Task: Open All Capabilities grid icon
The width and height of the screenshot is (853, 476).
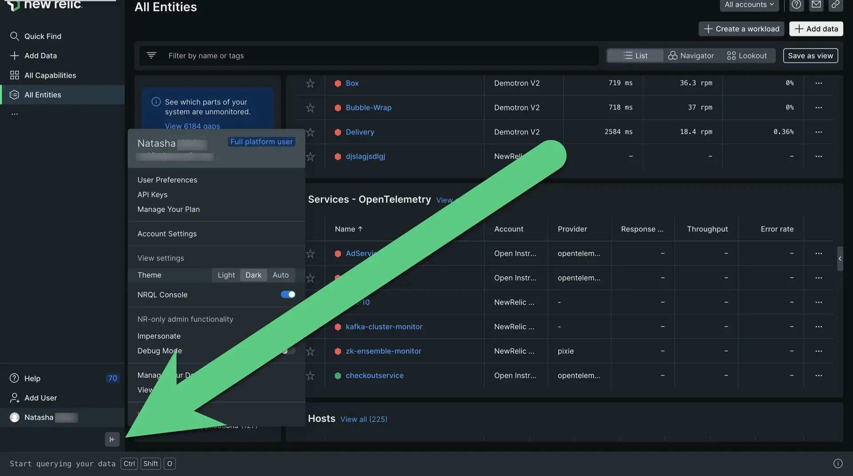Action: pos(15,75)
